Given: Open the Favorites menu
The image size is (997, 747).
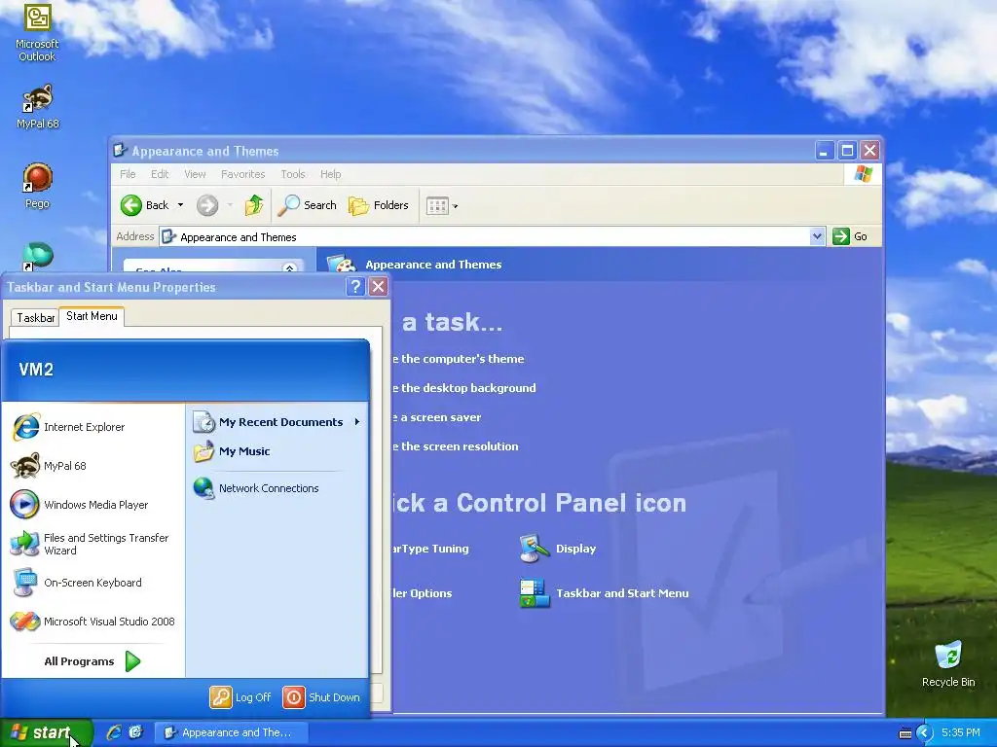Looking at the screenshot, I should [242, 174].
